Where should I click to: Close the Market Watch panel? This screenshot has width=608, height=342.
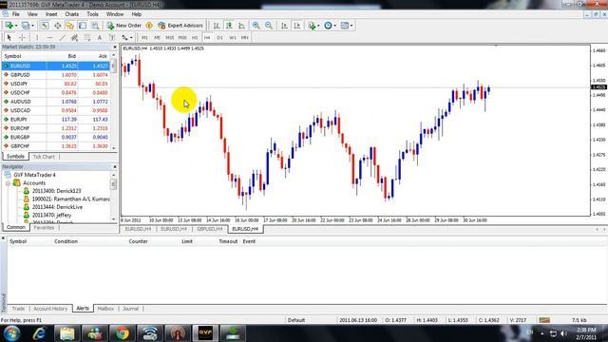[115, 47]
